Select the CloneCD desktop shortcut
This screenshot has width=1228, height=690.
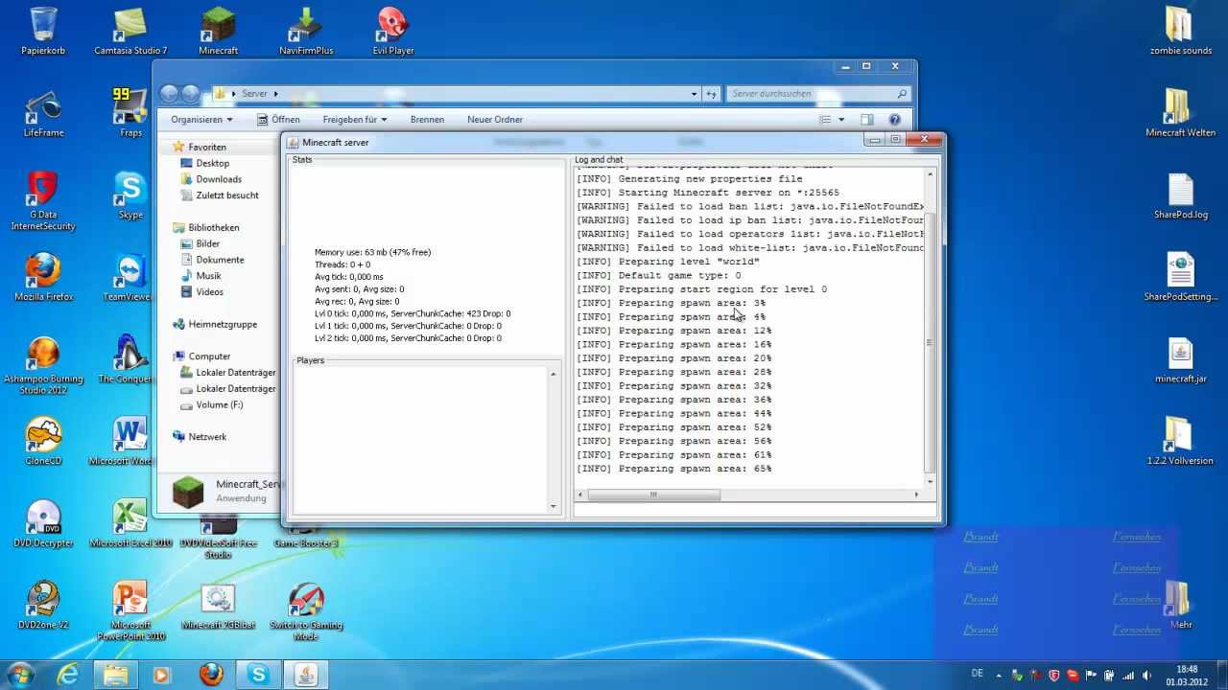tap(43, 442)
